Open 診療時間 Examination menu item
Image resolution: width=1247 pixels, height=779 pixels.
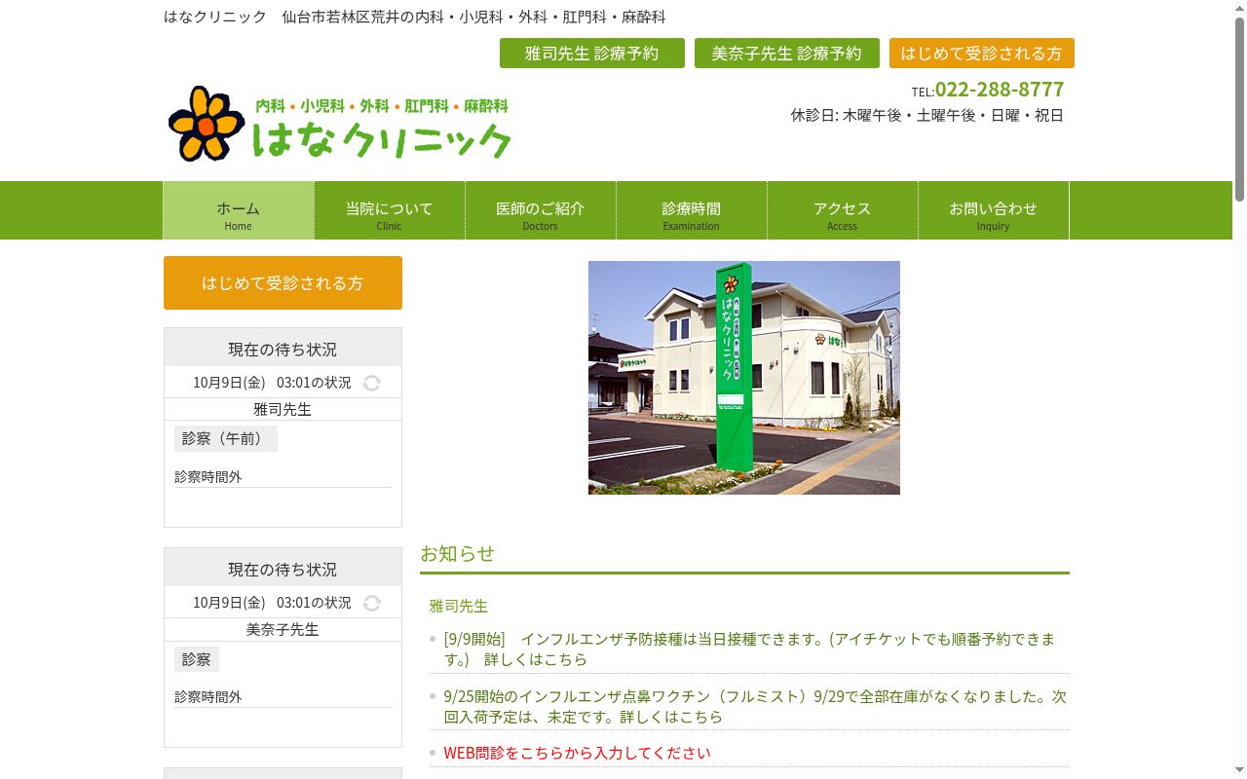pyautogui.click(x=692, y=210)
